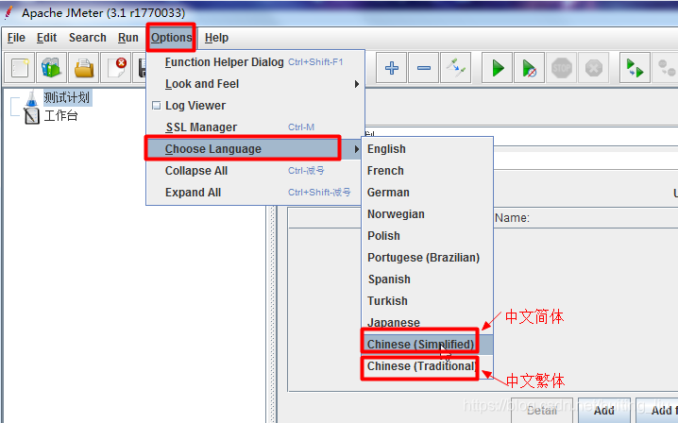Click the Name: column header
The width and height of the screenshot is (678, 423).
click(512, 218)
